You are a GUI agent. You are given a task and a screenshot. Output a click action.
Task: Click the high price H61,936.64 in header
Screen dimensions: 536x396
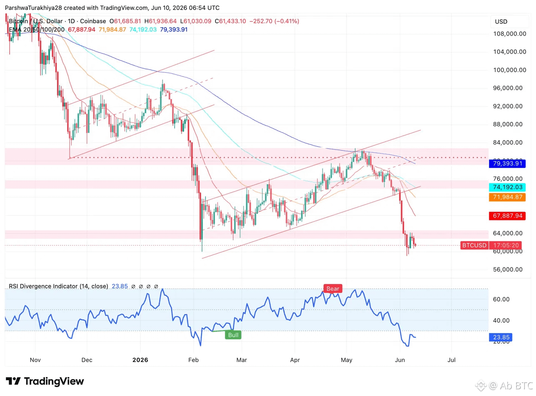[161, 21]
